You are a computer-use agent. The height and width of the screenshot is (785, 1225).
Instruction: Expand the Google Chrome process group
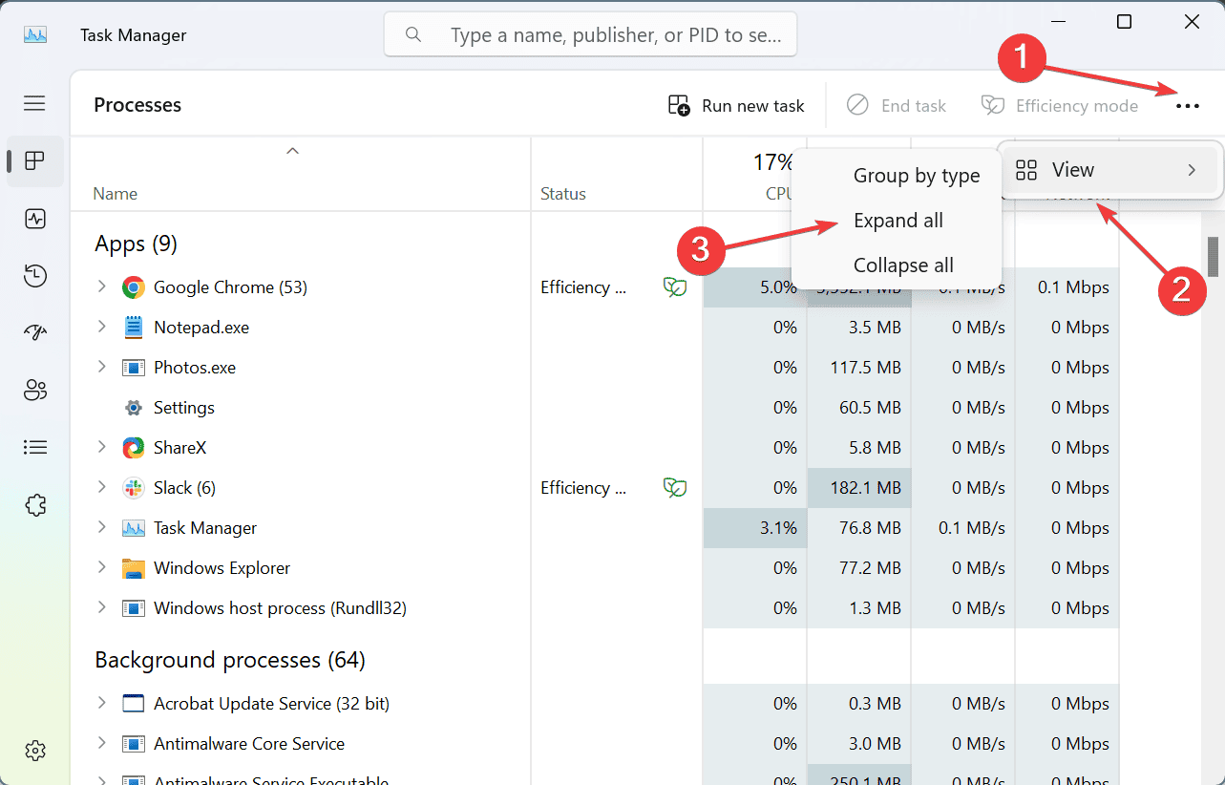coord(102,286)
